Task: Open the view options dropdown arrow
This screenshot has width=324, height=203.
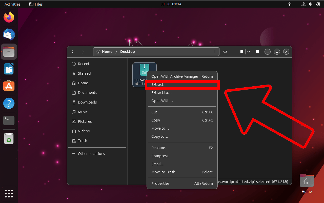Action: tap(248, 51)
